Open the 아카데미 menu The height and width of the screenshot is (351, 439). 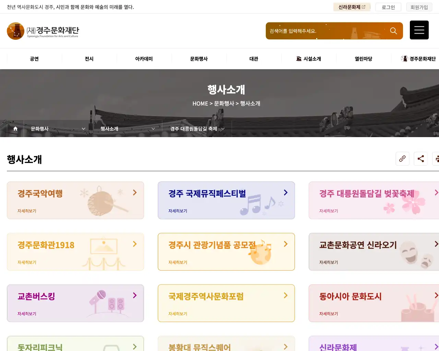[x=144, y=59]
